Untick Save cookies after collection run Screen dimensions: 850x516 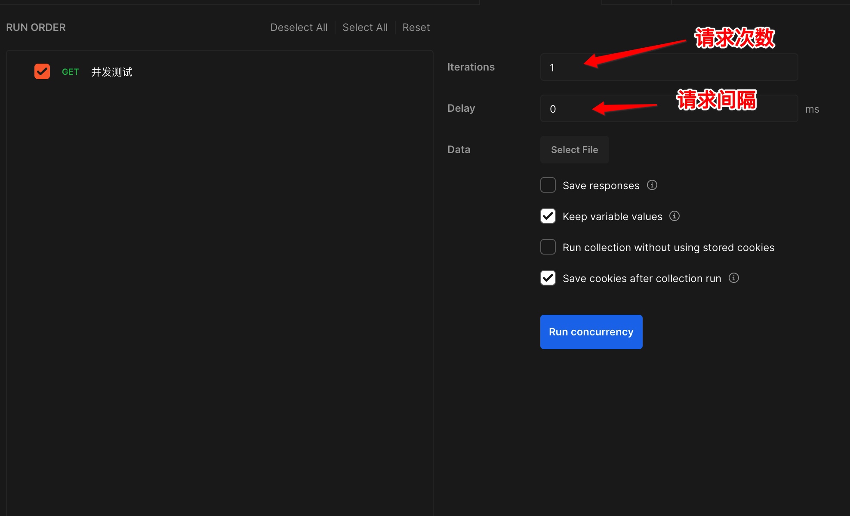coord(548,278)
